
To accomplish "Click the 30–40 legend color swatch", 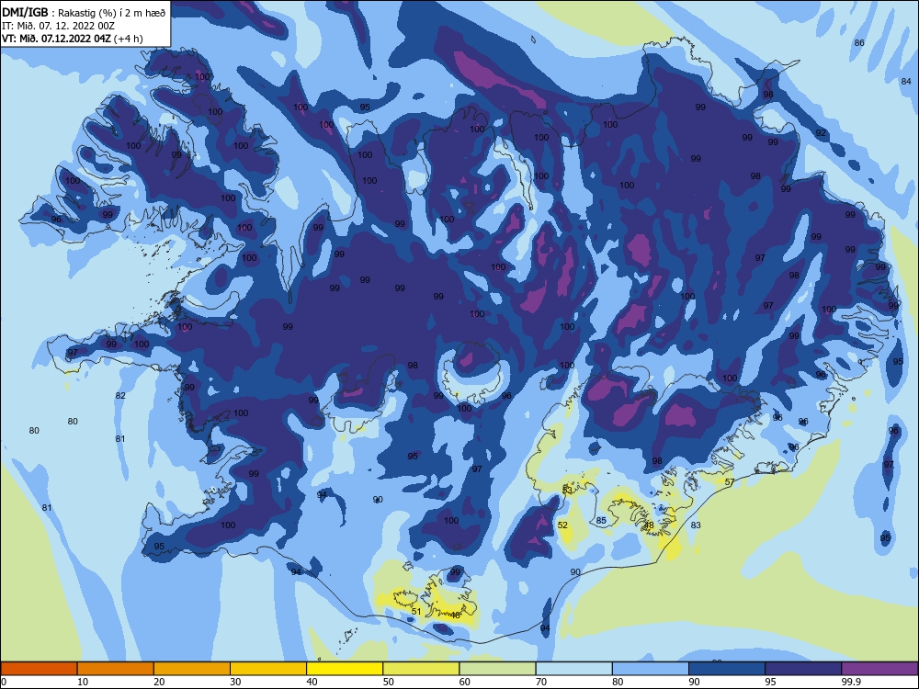I will [268, 669].
